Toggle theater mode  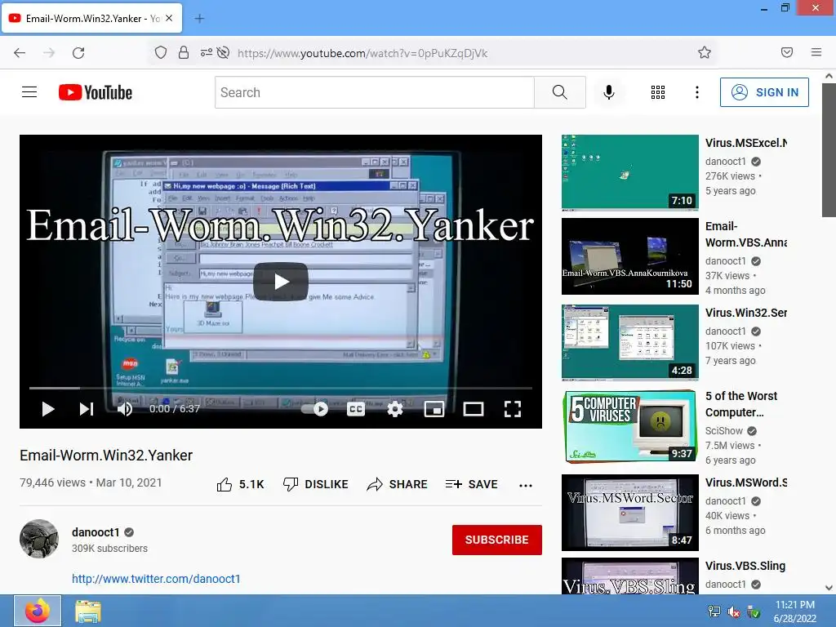click(474, 409)
